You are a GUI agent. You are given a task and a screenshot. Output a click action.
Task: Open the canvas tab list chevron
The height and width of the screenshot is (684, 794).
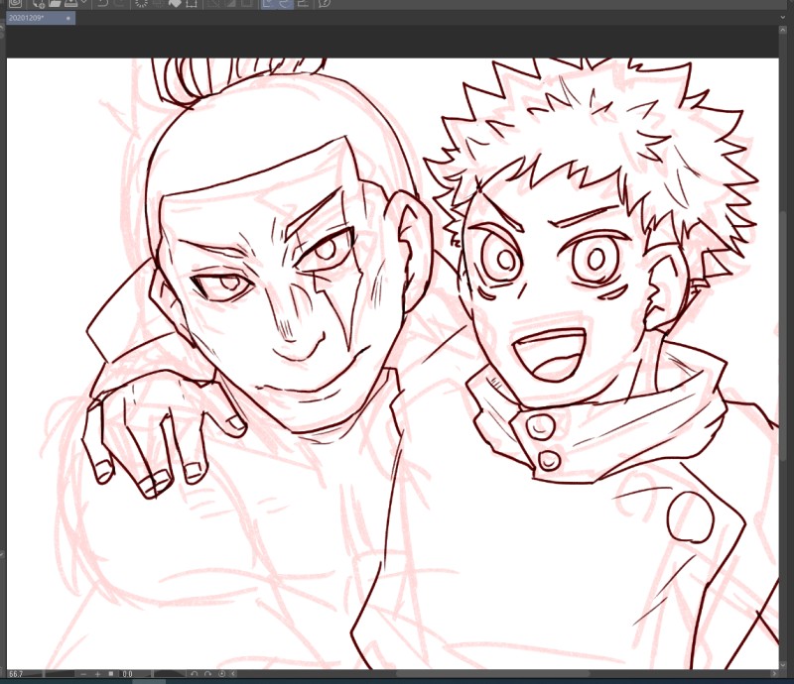tap(783, 18)
